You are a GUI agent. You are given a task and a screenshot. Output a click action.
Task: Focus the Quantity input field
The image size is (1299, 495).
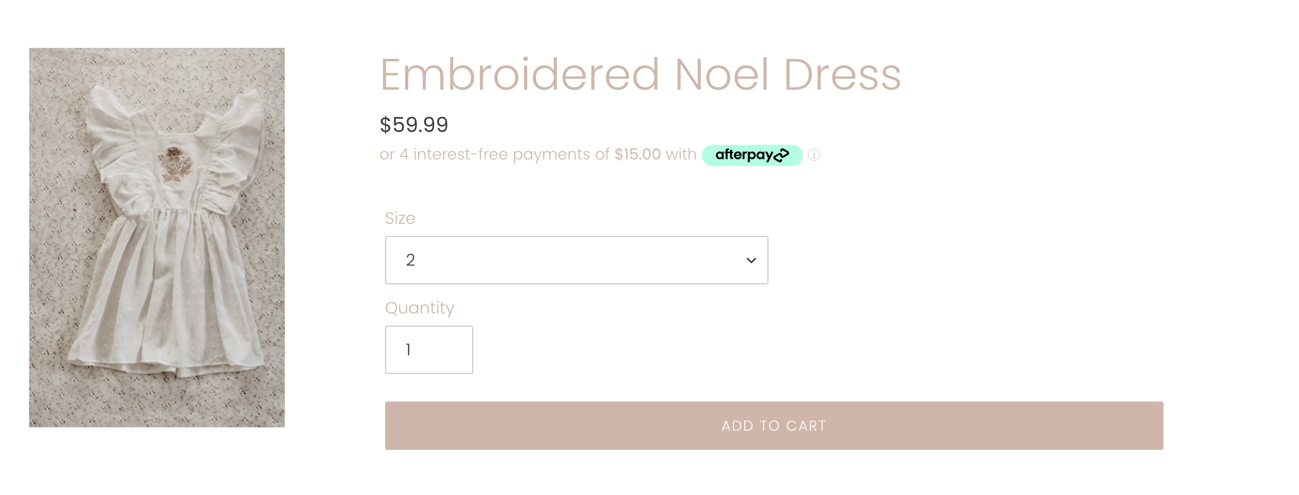429,350
